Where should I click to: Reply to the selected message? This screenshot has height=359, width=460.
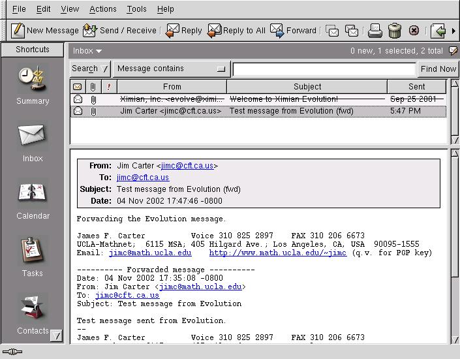click(x=183, y=30)
